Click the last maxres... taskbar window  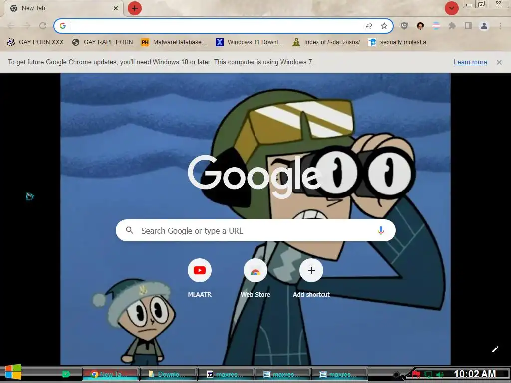pyautogui.click(x=339, y=374)
